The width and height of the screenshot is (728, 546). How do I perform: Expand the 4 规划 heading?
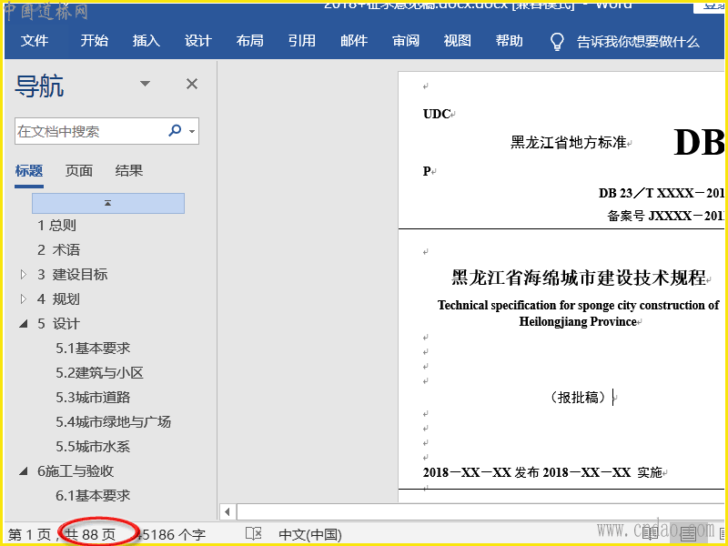(x=24, y=299)
